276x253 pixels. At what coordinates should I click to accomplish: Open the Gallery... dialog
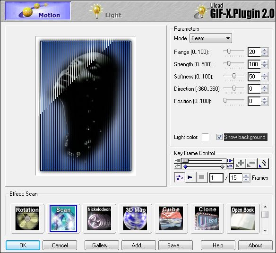click(102, 245)
